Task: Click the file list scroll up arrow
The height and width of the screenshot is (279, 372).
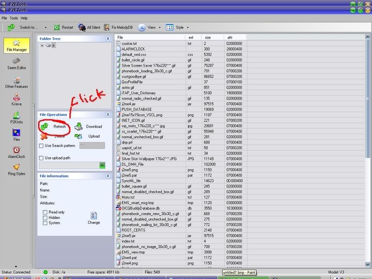Action: click(367, 37)
